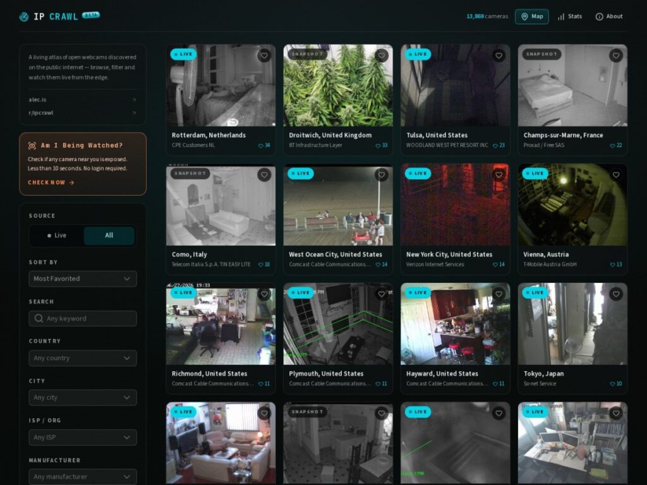Click the SNAPSHOT badge on Como camera
The height and width of the screenshot is (485, 647).
point(190,173)
